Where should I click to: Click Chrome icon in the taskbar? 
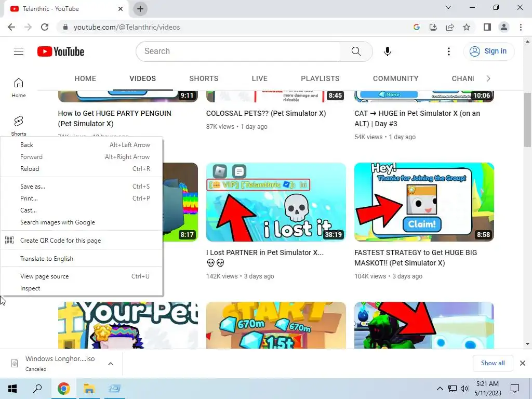coord(63,389)
